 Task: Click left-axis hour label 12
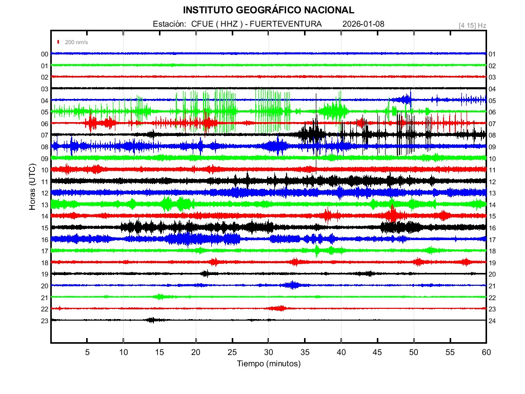coord(45,193)
